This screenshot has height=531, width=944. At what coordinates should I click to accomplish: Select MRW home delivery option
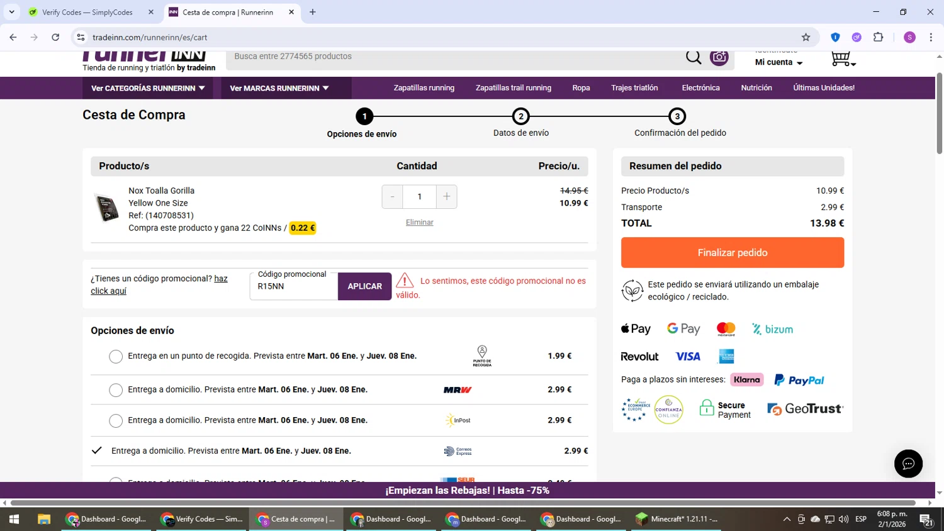[116, 390]
